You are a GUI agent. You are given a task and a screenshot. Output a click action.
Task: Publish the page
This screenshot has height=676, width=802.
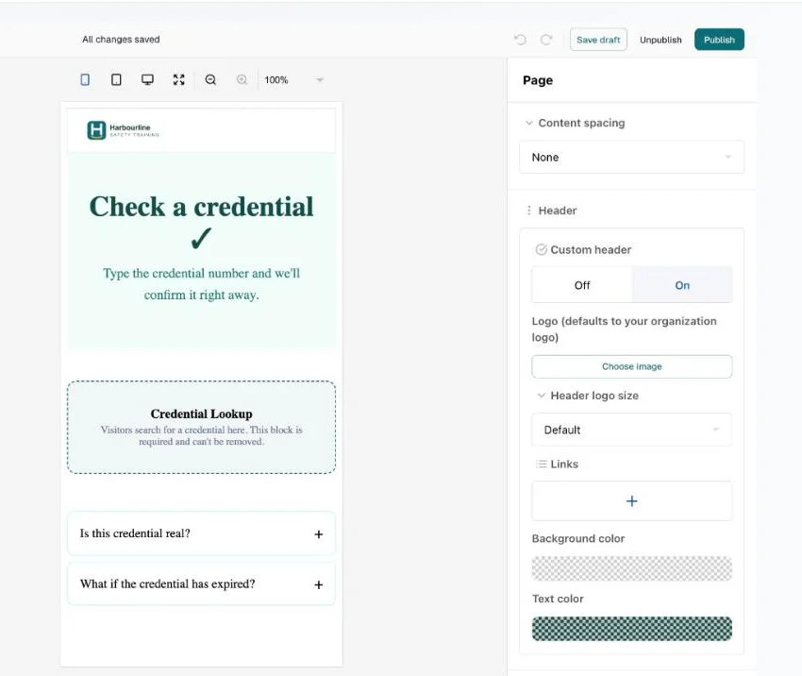pos(719,40)
